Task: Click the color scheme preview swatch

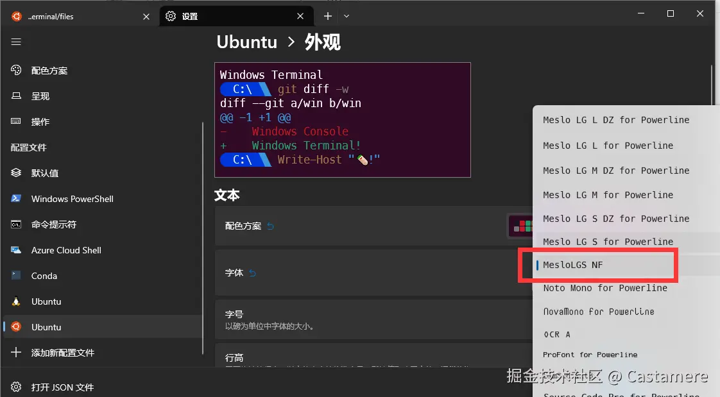Action: pyautogui.click(x=522, y=226)
